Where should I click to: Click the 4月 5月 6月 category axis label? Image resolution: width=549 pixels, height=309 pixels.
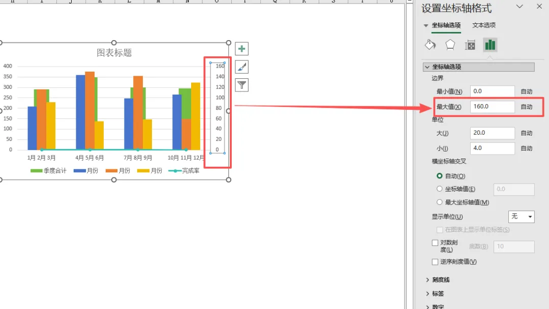[89, 158]
